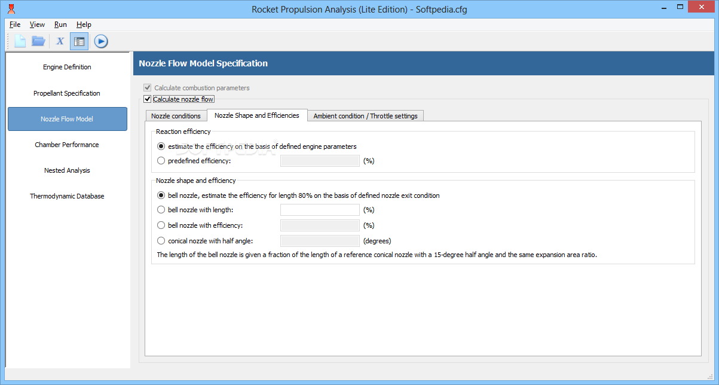The height and width of the screenshot is (385, 719).
Task: Open the Thermodynamic Database section
Action: [67, 196]
